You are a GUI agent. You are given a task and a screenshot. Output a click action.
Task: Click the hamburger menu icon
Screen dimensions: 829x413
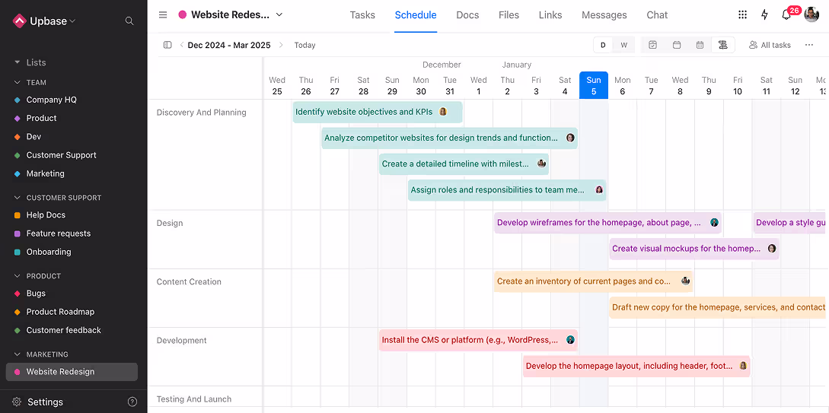pyautogui.click(x=163, y=14)
